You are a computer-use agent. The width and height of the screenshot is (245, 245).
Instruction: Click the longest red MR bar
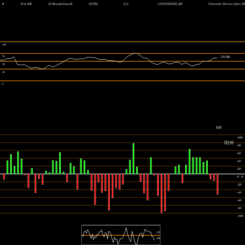click(x=162, y=194)
